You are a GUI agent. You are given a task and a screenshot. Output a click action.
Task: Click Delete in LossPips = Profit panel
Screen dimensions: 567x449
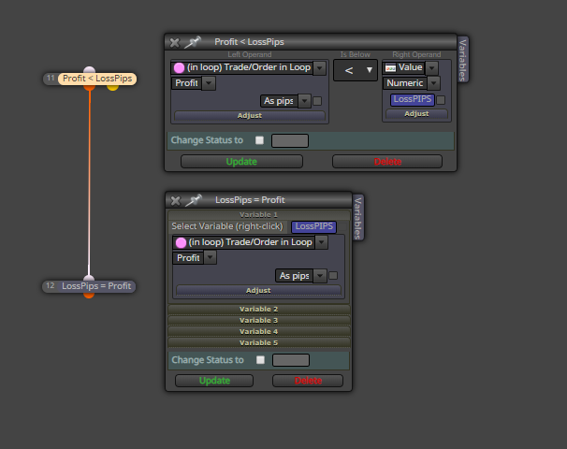click(308, 381)
